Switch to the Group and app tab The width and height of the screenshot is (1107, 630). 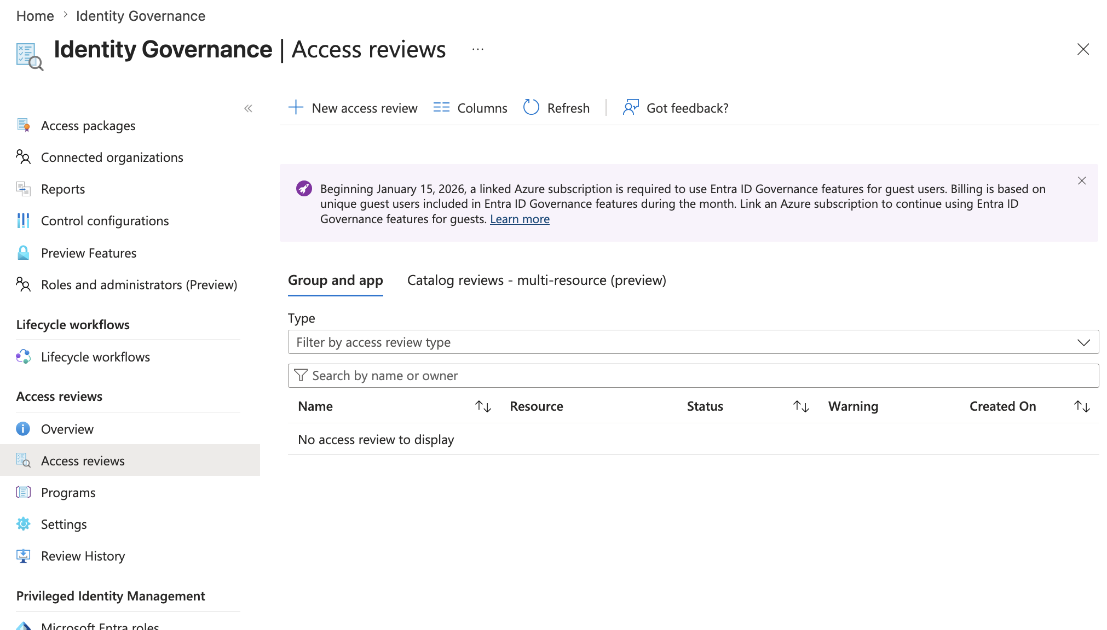[x=336, y=280]
